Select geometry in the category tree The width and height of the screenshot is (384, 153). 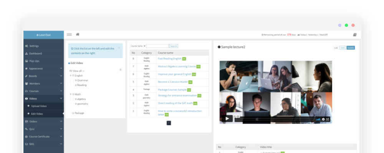(83, 104)
